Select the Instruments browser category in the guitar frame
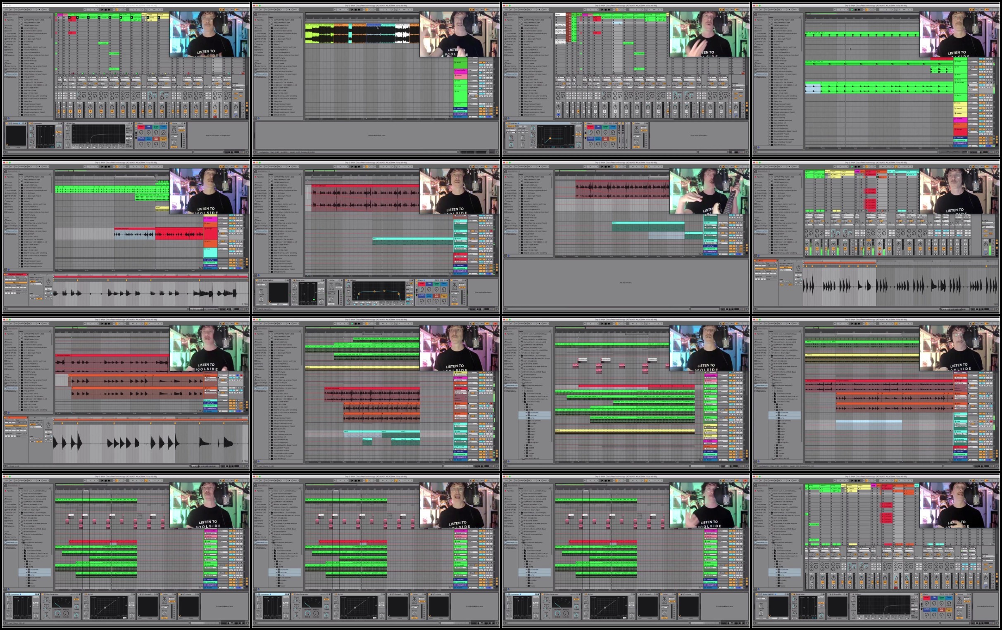 pyautogui.click(x=511, y=190)
